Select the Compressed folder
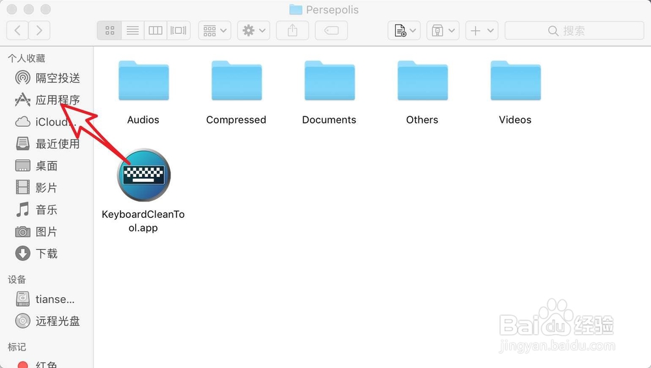The width and height of the screenshot is (651, 368). [237, 81]
